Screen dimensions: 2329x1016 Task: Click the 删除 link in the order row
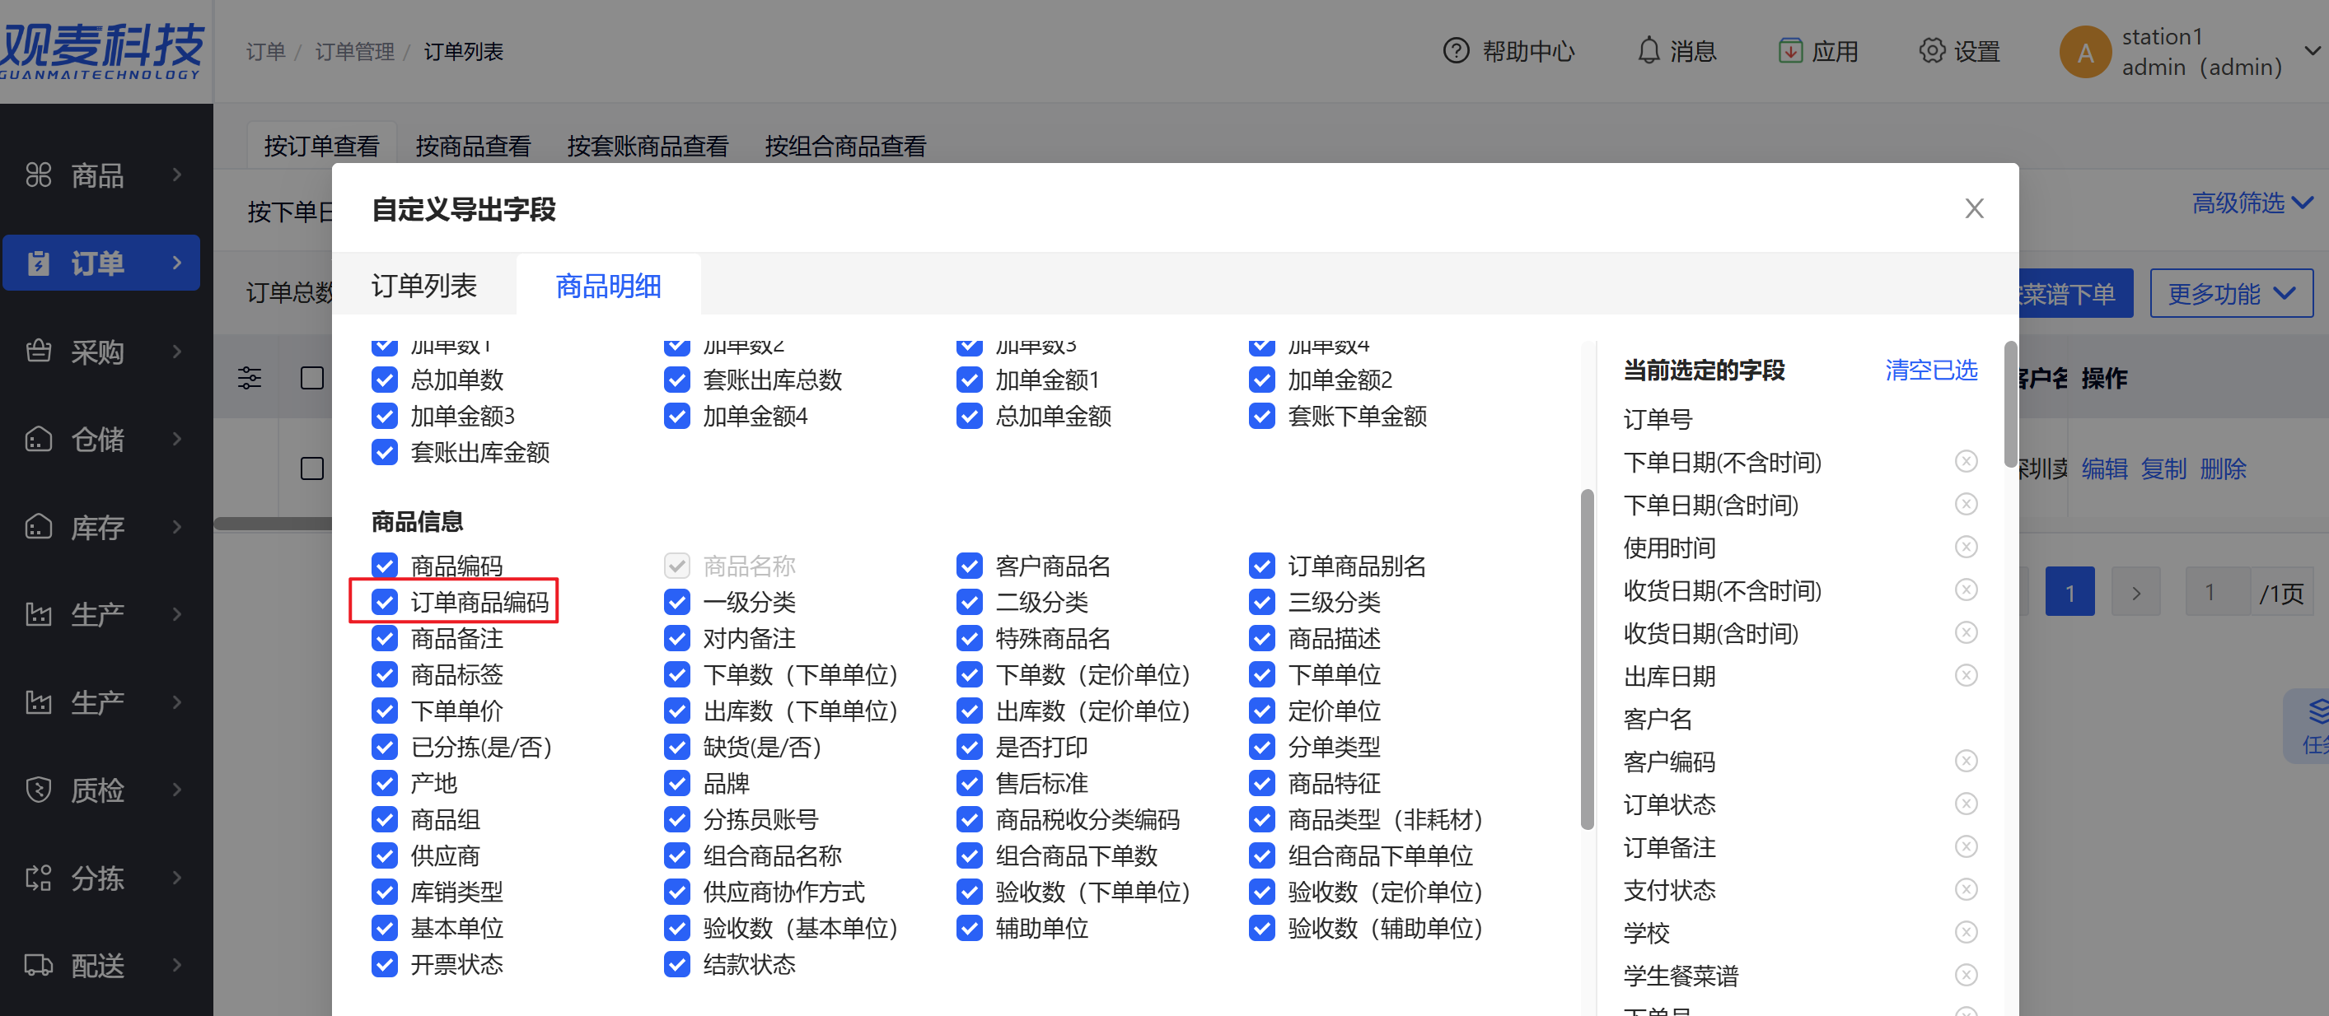coord(2224,468)
